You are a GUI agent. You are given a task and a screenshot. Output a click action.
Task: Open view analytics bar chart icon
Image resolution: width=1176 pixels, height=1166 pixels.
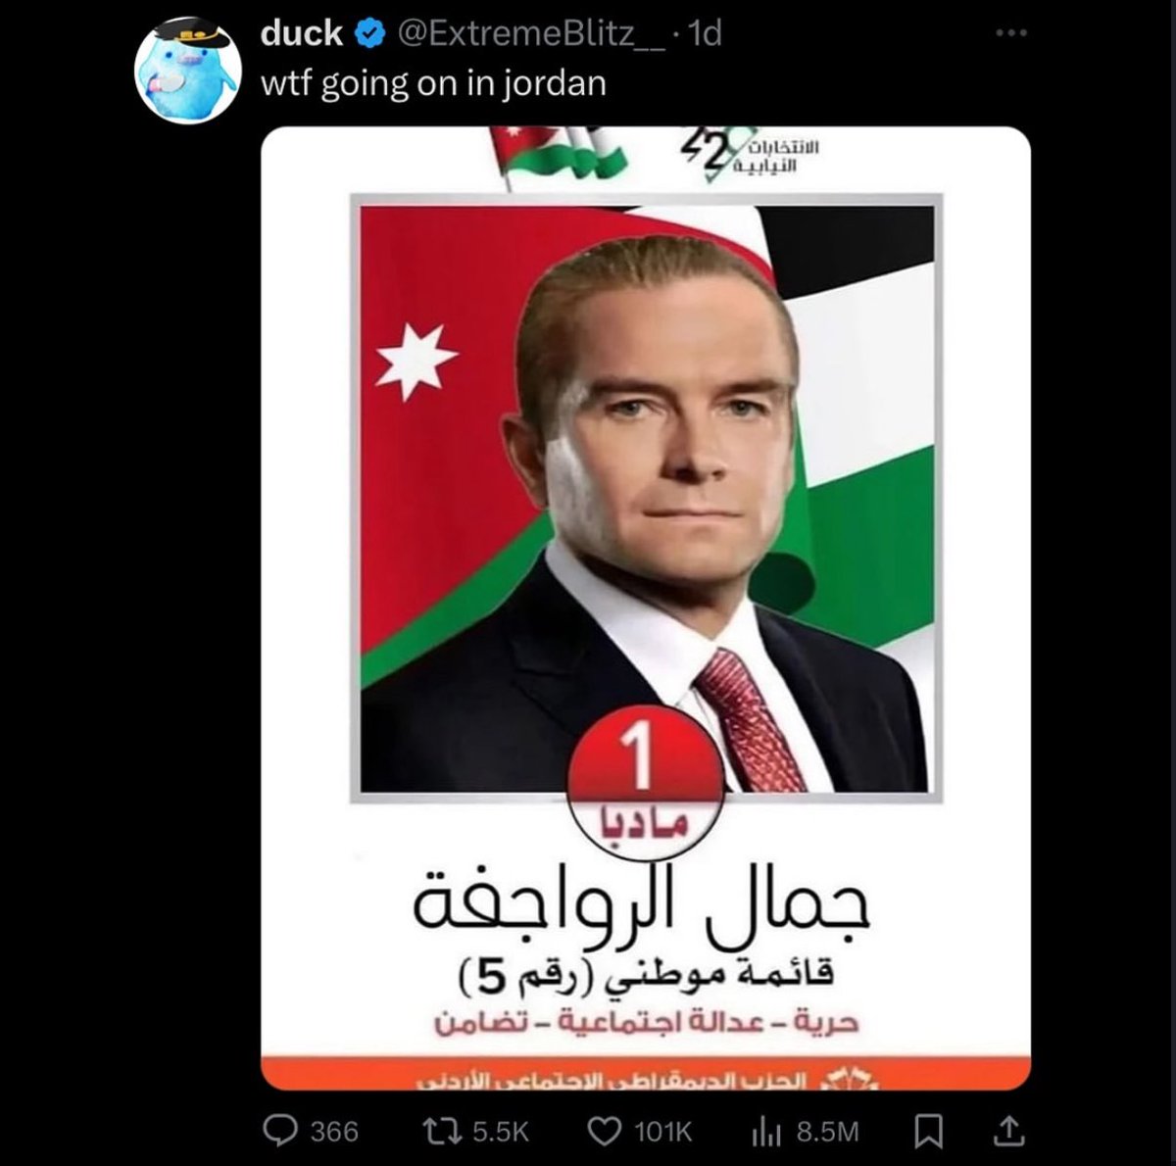coord(766,1133)
